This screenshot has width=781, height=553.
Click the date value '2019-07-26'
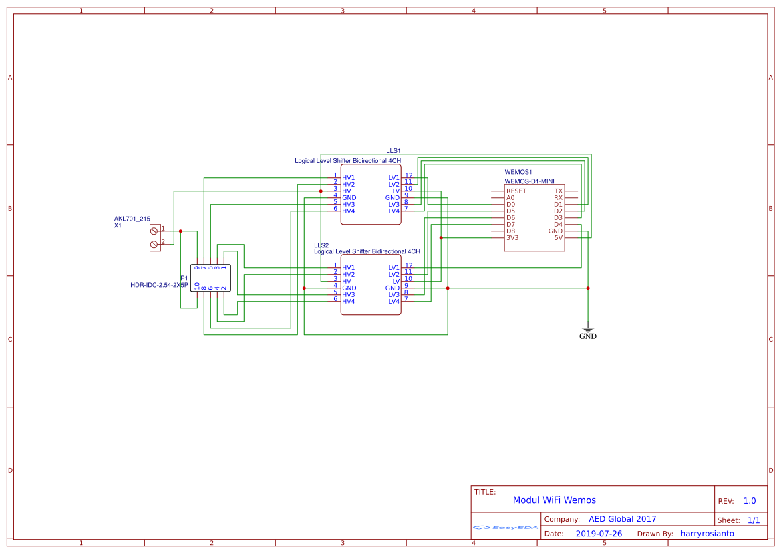[x=599, y=534]
